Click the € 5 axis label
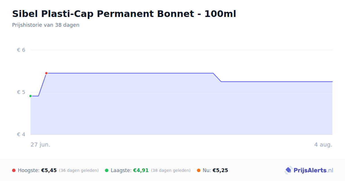345x181 pixels. click(x=21, y=92)
